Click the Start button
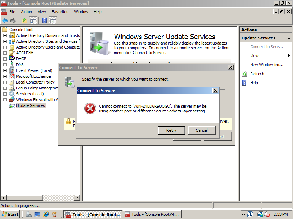 click(x=10, y=214)
